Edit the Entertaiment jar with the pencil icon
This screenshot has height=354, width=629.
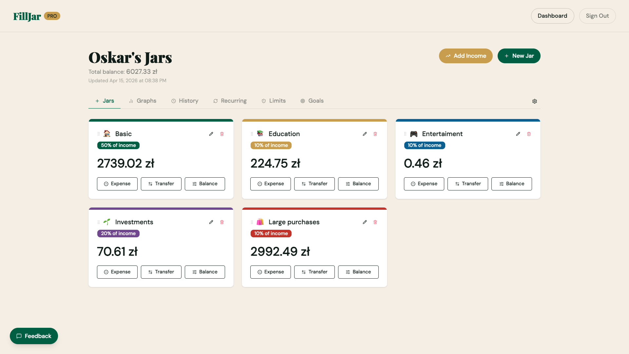pos(518,134)
